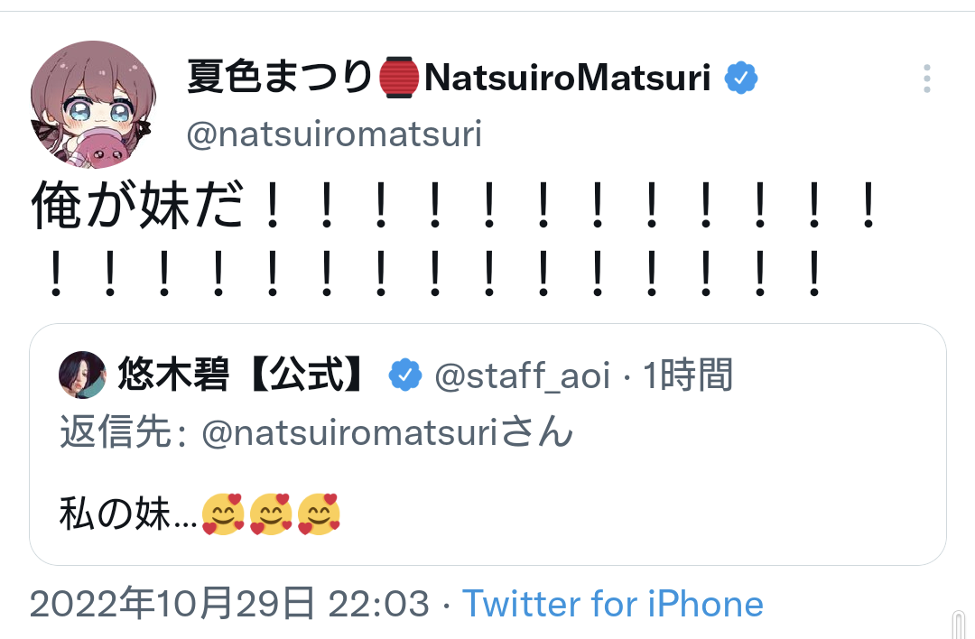Click the verified badge beside NatsuiroMatsuri
The image size is (975, 639).
click(740, 79)
